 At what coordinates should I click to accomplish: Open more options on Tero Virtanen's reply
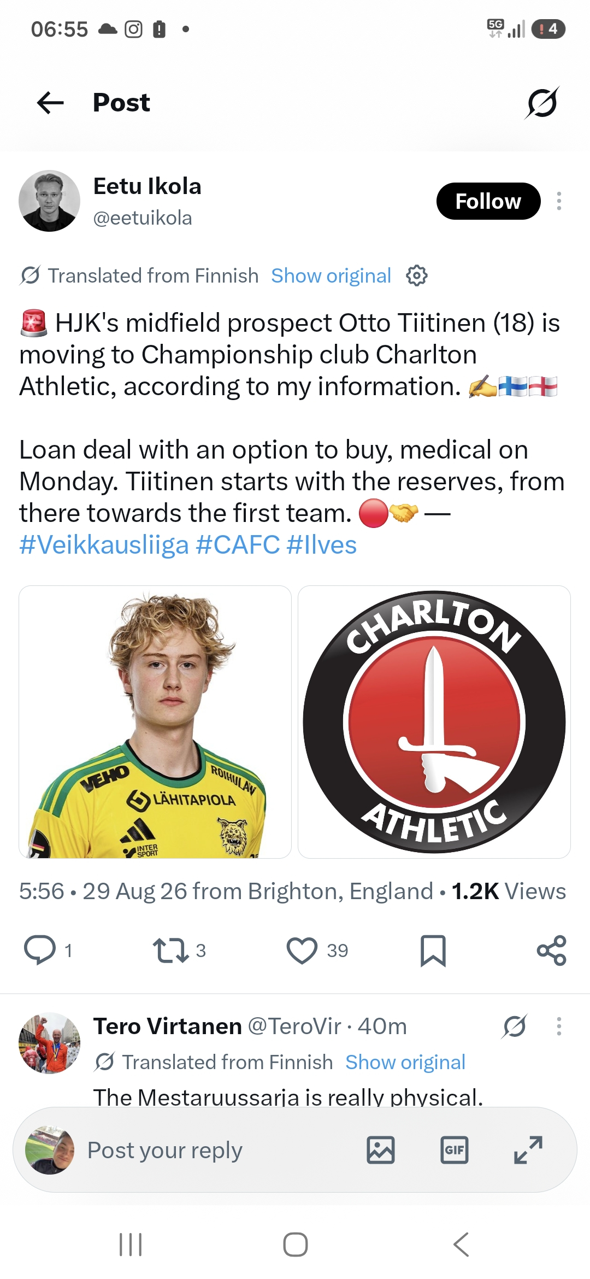tap(559, 1026)
